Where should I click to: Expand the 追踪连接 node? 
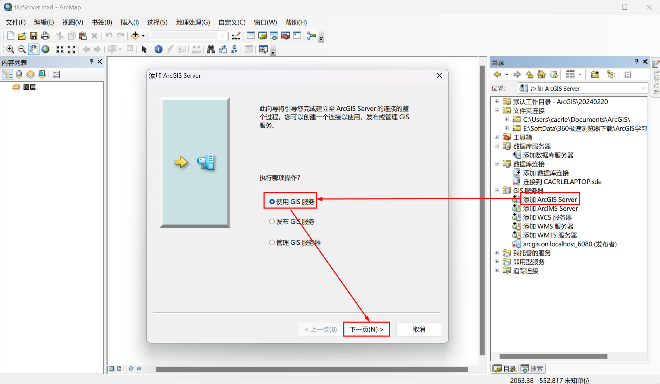tap(497, 270)
